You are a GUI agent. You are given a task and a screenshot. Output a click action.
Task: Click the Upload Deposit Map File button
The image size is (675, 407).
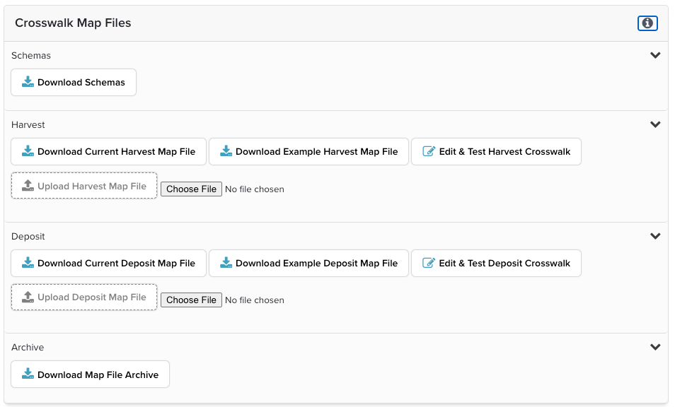(84, 297)
